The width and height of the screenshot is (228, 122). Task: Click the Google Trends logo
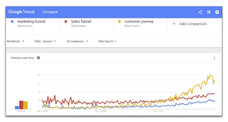[x=21, y=12]
